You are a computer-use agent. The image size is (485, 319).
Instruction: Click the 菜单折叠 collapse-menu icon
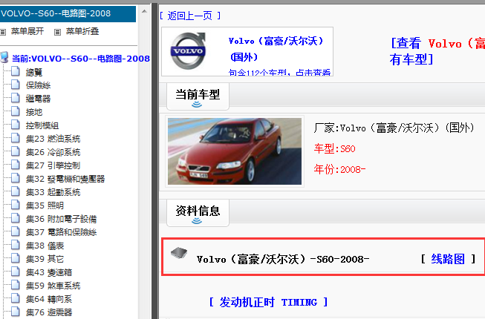coord(57,32)
